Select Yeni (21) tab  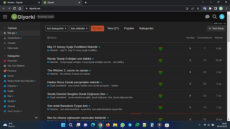113,28
